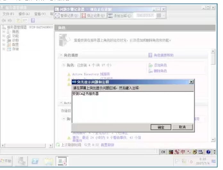This screenshot has width=223, height=170.
Task: Click the 开始 Start button
Action: [6, 161]
